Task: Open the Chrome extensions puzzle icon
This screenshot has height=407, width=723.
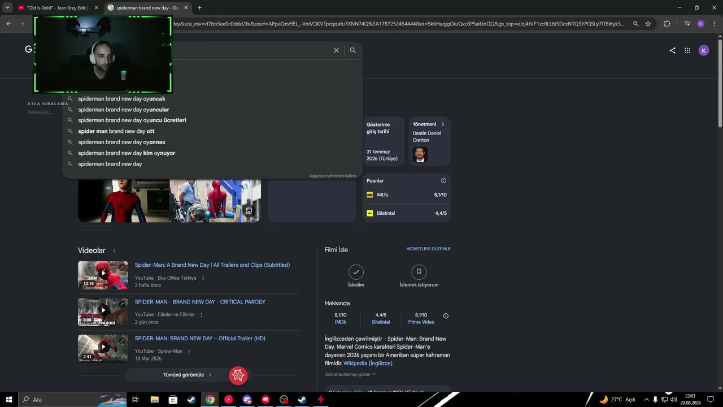Action: click(x=667, y=24)
